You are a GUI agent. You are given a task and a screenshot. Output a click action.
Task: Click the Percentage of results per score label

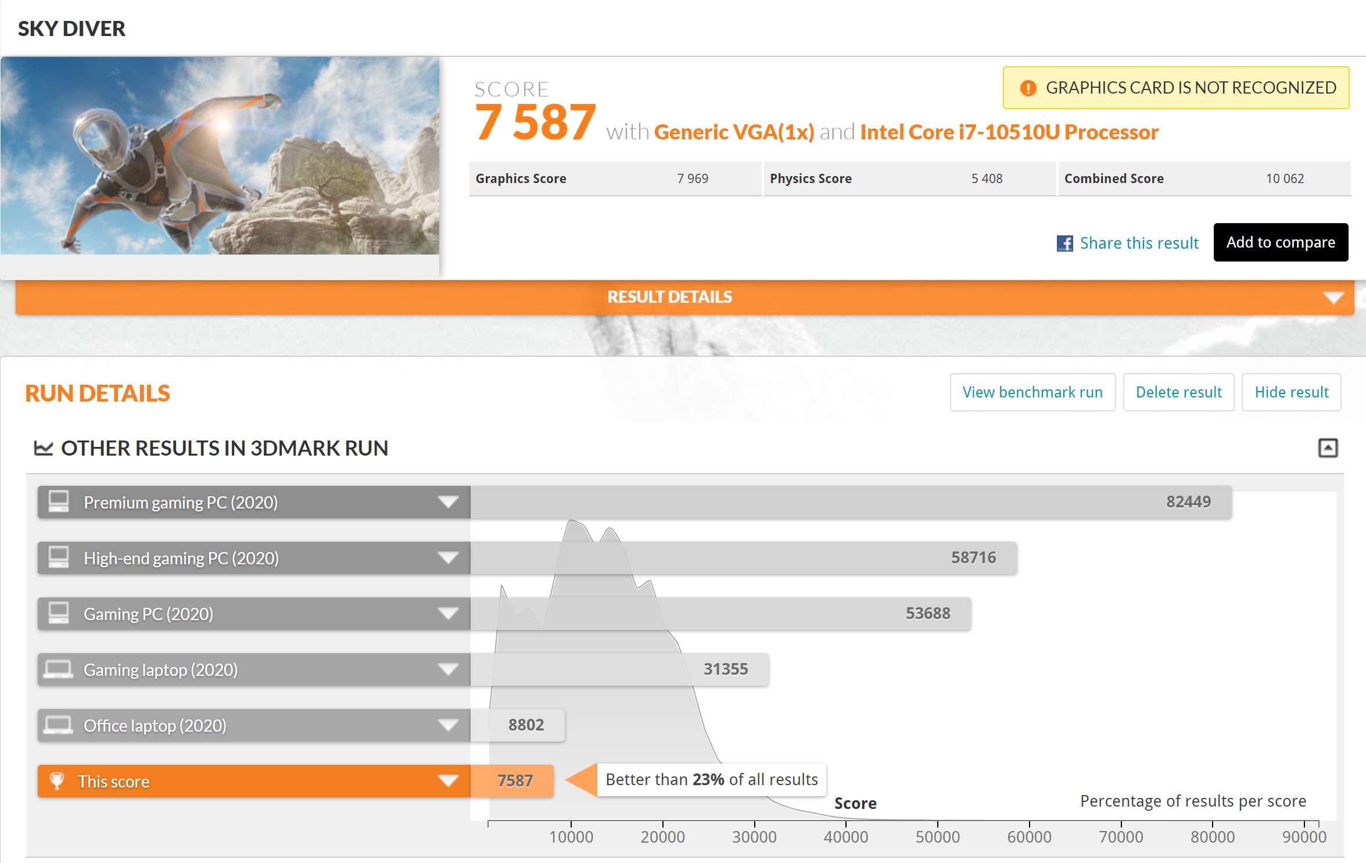pyautogui.click(x=1193, y=801)
